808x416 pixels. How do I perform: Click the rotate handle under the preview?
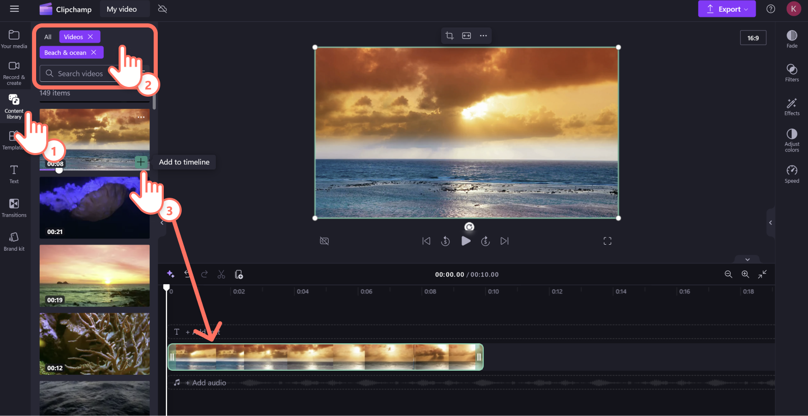click(x=469, y=227)
